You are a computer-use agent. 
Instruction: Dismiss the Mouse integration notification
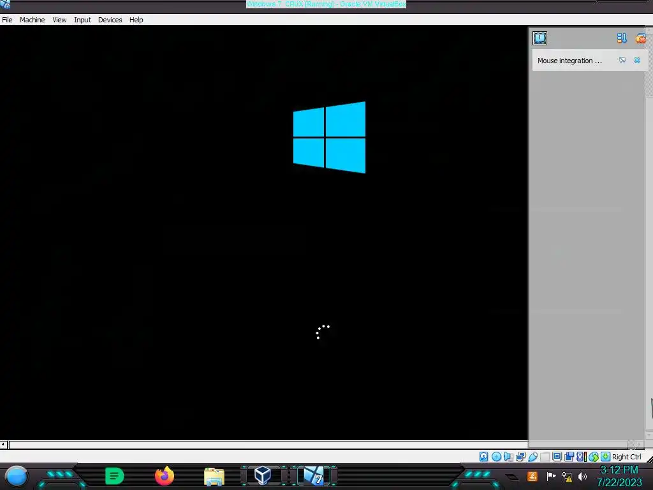pos(637,61)
